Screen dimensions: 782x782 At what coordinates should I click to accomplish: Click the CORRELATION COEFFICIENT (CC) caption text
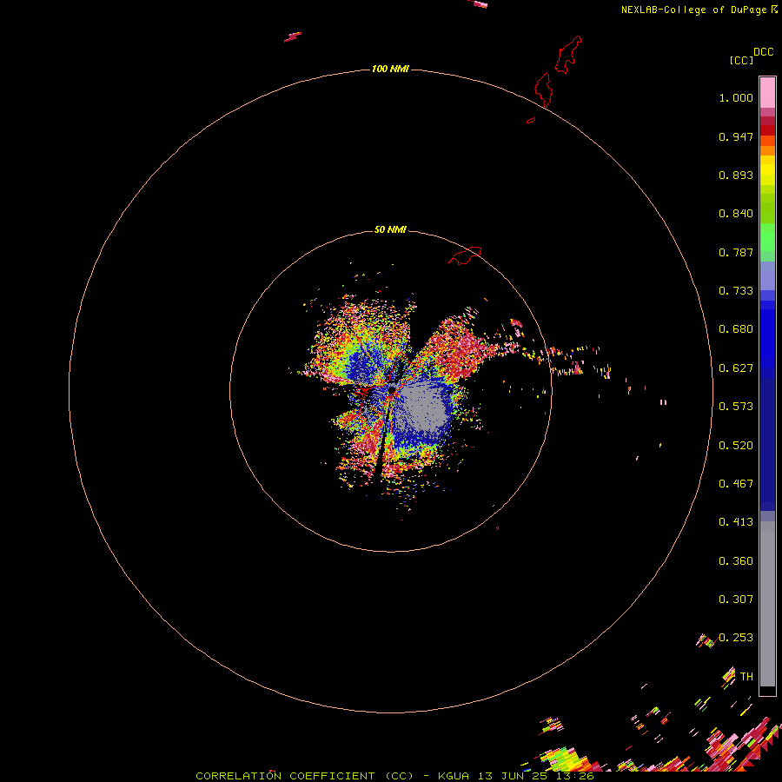[304, 776]
